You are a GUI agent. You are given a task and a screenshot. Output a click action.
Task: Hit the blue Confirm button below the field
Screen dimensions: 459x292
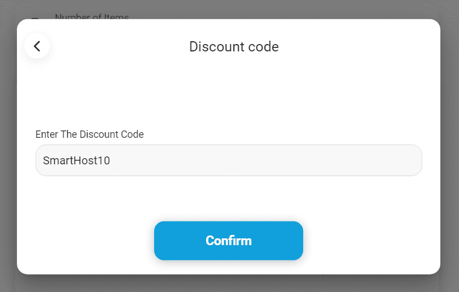point(228,241)
